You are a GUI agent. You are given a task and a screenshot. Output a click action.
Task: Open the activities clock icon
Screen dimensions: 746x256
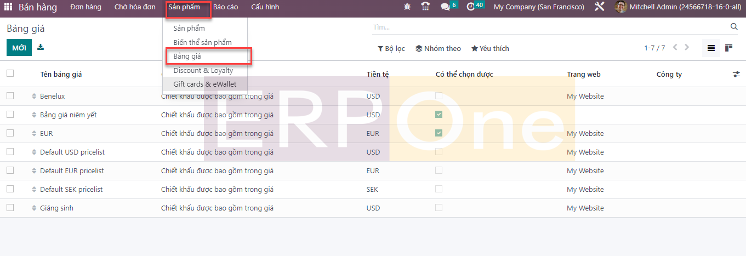pyautogui.click(x=470, y=7)
